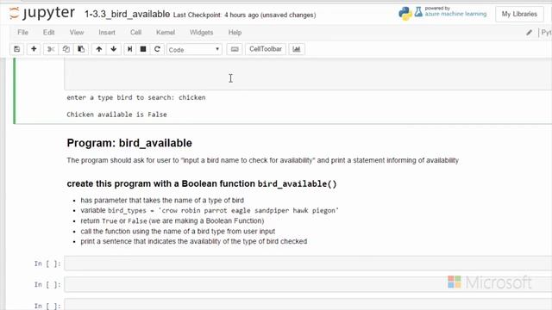Open the Help menu
The height and width of the screenshot is (310, 552).
pyautogui.click(x=235, y=33)
